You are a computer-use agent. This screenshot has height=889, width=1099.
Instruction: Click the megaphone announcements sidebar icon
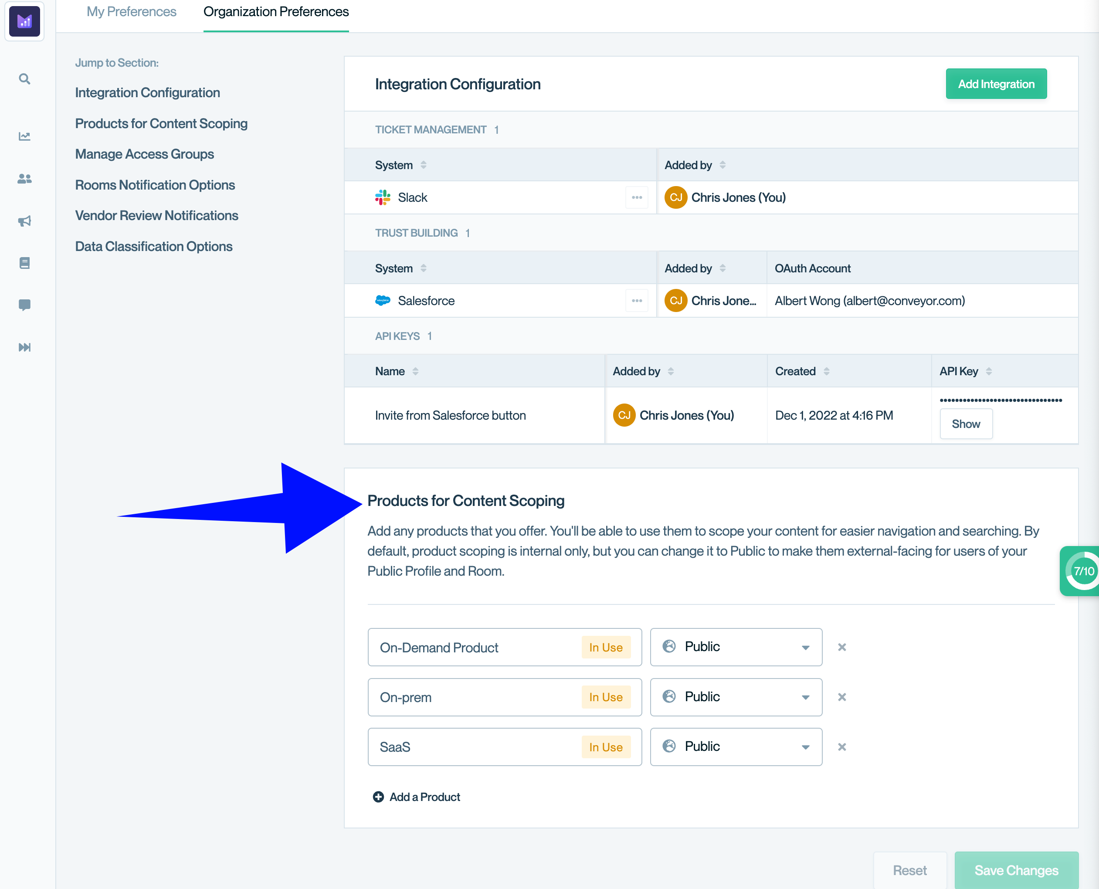(x=24, y=221)
